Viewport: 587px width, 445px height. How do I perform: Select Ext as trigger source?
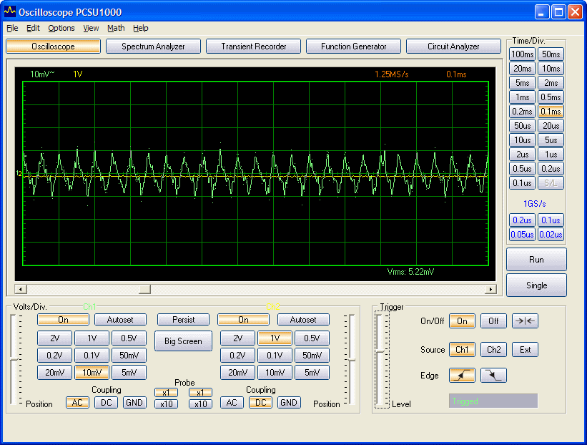(x=525, y=350)
